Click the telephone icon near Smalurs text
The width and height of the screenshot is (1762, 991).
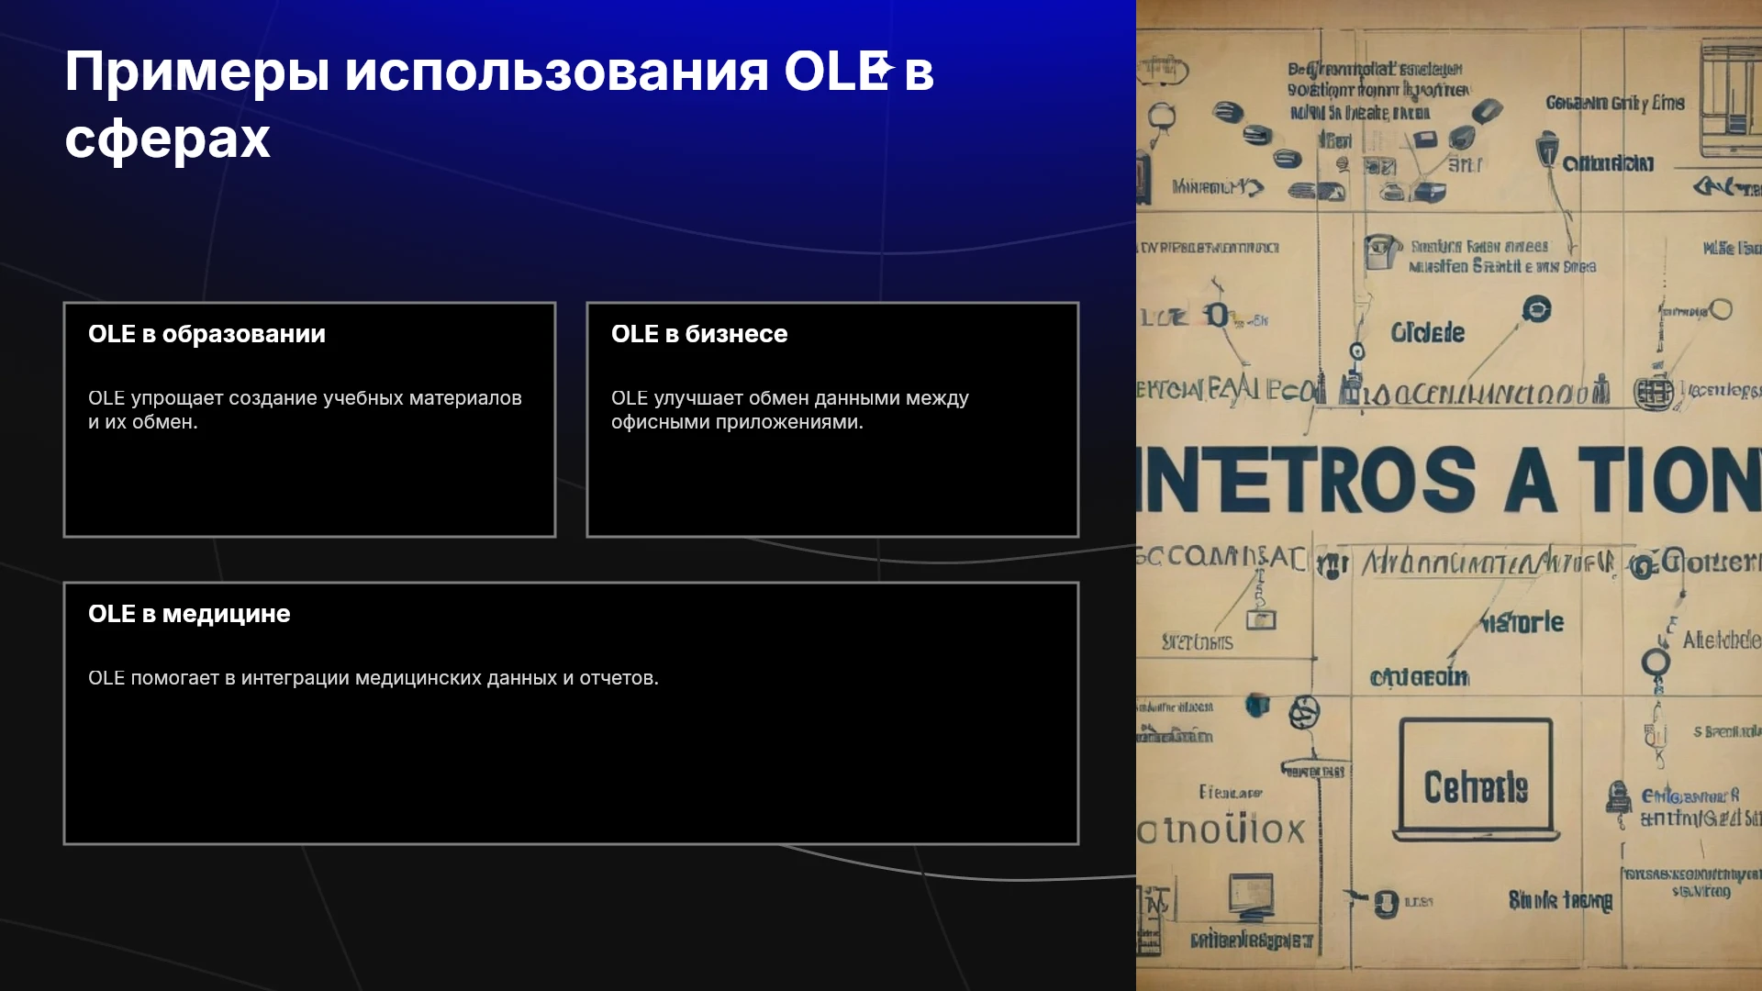coord(1380,251)
